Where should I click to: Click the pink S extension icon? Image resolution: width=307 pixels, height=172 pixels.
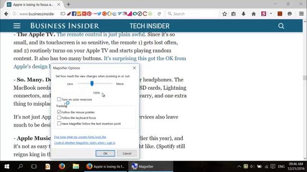pyautogui.click(x=264, y=14)
